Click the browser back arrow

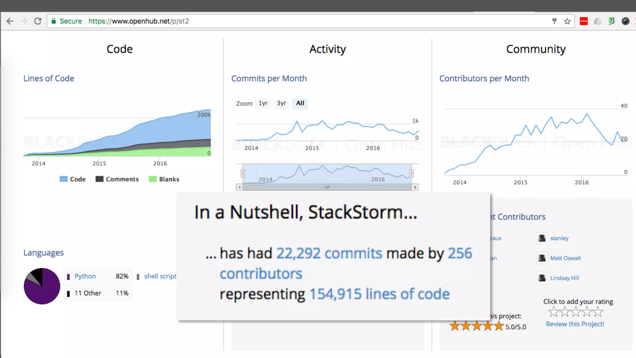(10, 21)
